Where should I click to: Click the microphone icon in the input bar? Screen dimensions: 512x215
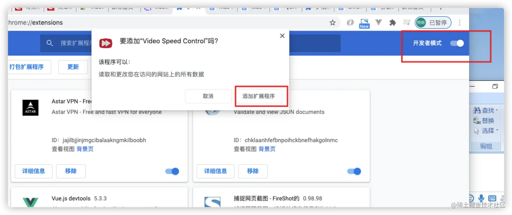pos(481,198)
